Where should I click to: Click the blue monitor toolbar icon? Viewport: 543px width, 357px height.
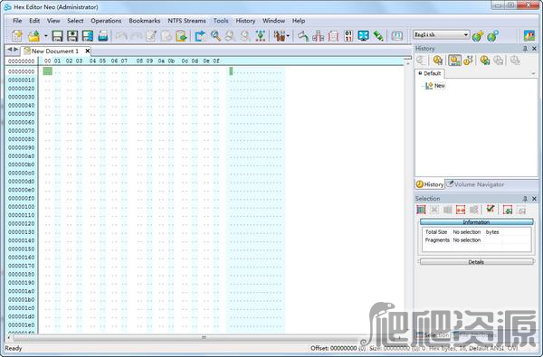pos(363,35)
